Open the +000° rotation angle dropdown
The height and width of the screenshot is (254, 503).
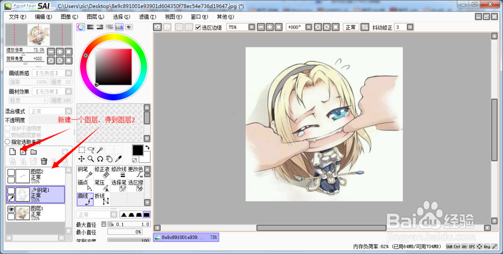click(309, 27)
